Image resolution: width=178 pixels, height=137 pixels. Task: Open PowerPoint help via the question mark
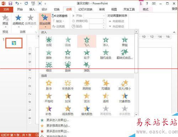pyautogui.click(x=147, y=4)
